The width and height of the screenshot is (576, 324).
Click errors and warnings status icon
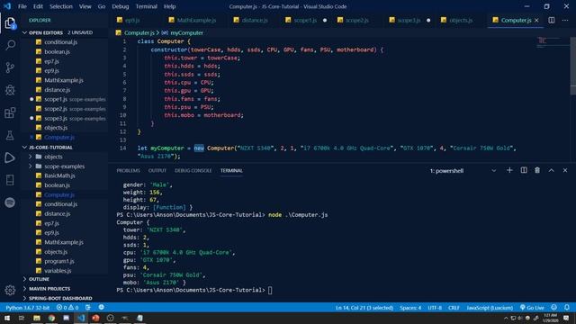pos(67,308)
